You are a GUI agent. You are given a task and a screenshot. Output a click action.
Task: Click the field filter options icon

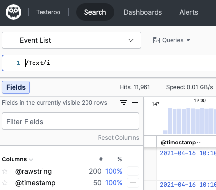coord(124,103)
